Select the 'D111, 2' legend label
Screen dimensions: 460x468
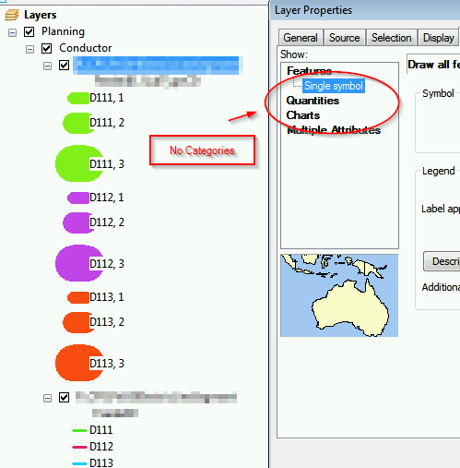click(x=107, y=123)
